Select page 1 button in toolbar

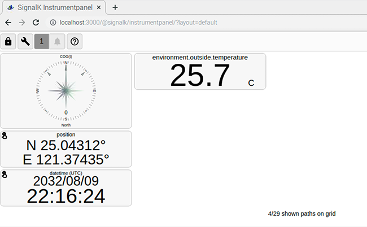tap(41, 41)
